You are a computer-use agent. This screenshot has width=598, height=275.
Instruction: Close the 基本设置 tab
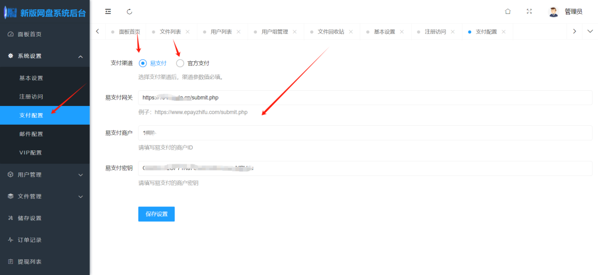coord(402,32)
